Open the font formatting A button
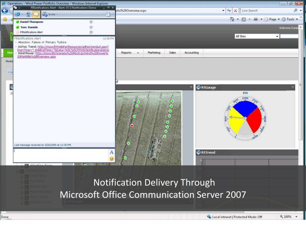The width and height of the screenshot is (306, 229). (112, 152)
